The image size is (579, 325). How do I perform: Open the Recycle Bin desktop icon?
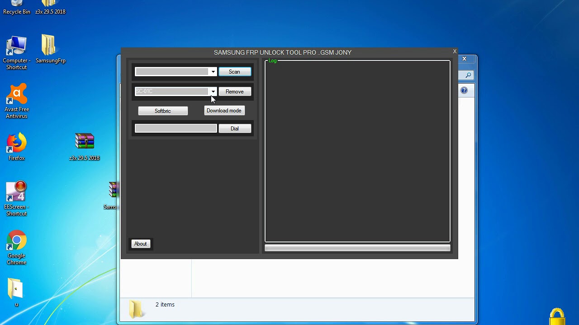[x=17, y=8]
